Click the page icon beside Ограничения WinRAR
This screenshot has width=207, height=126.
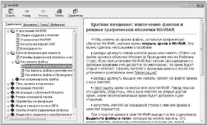(x=18, y=40)
